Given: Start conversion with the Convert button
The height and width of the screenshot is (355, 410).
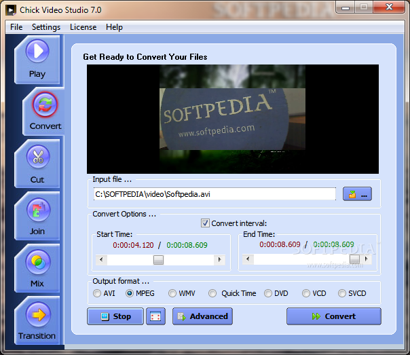Looking at the screenshot, I should tap(334, 316).
